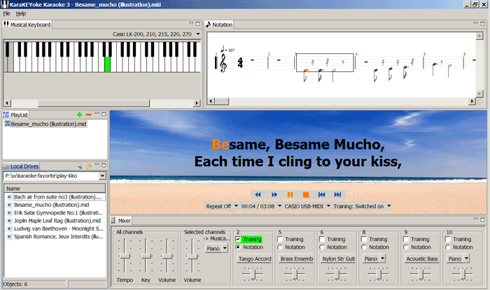Open the File menu
The width and height of the screenshot is (490, 290).
point(6,13)
